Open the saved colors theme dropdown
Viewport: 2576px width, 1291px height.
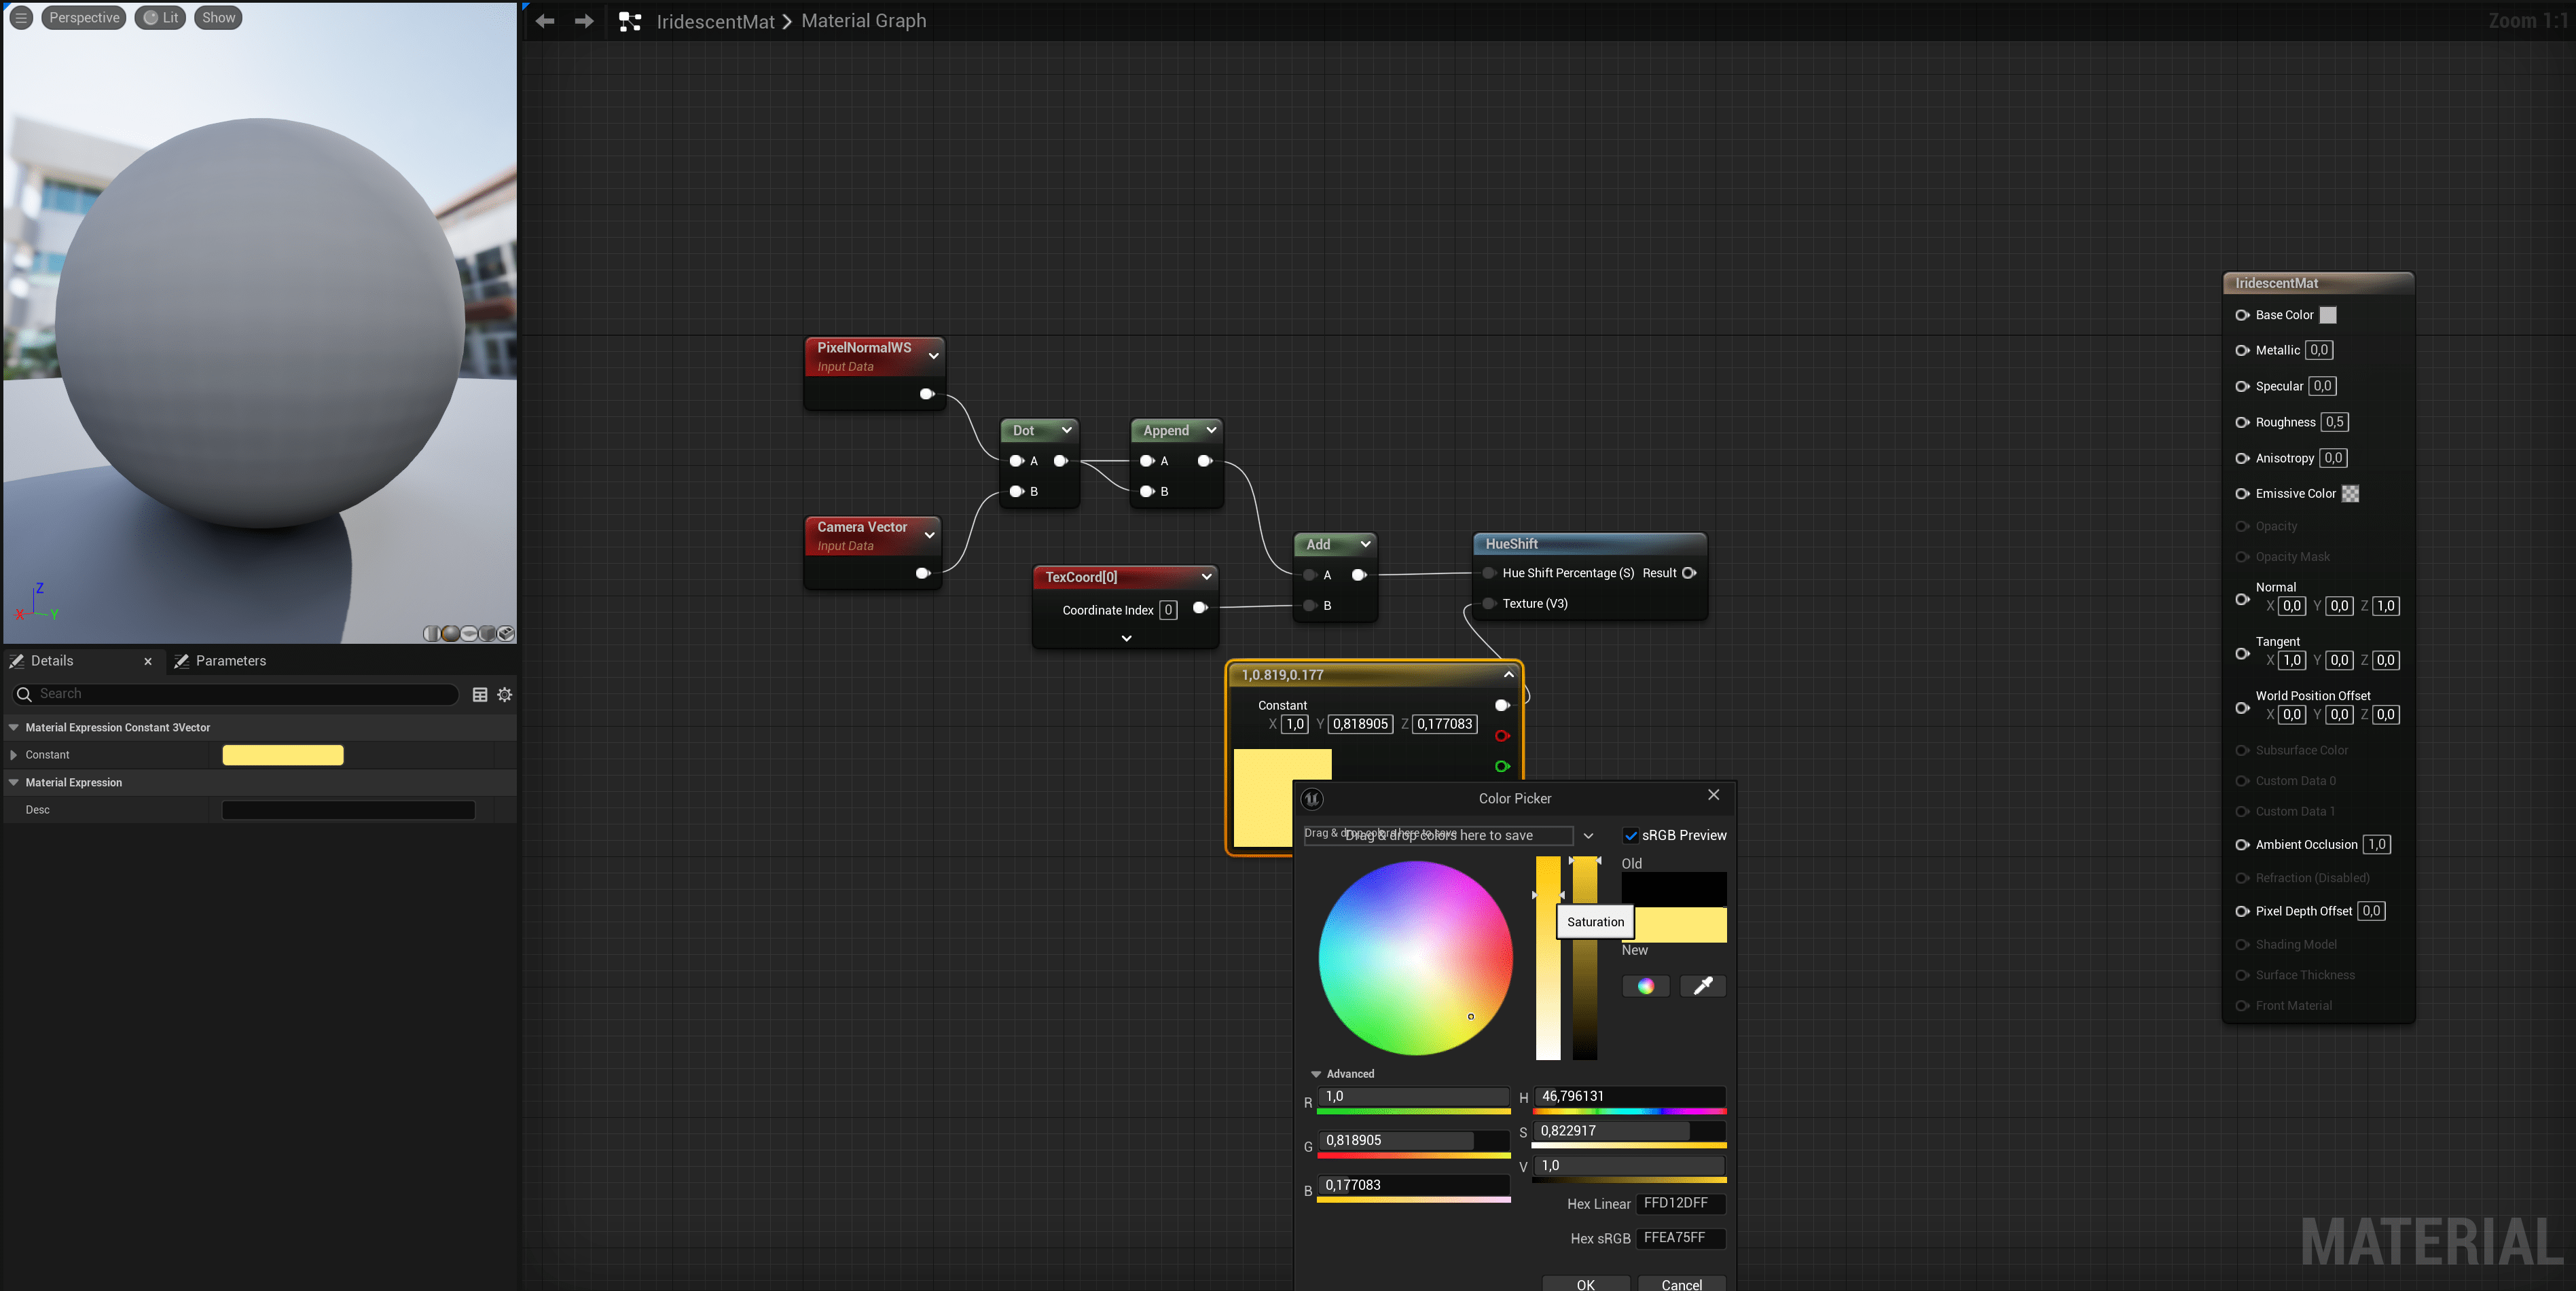click(x=1588, y=835)
